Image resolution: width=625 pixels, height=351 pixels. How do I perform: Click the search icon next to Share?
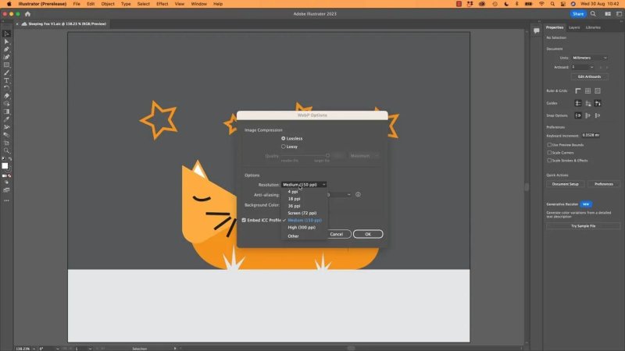coord(593,14)
